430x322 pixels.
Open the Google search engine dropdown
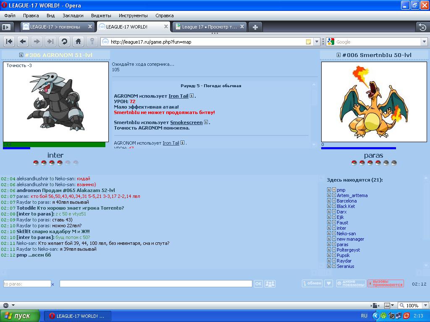[x=424, y=42]
